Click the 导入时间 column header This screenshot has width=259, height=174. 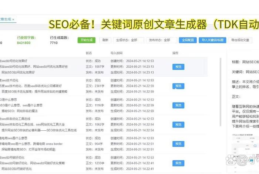tap(117, 53)
